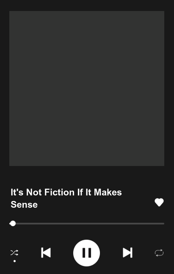Click the white circular pause button
The height and width of the screenshot is (274, 174).
[86, 253]
